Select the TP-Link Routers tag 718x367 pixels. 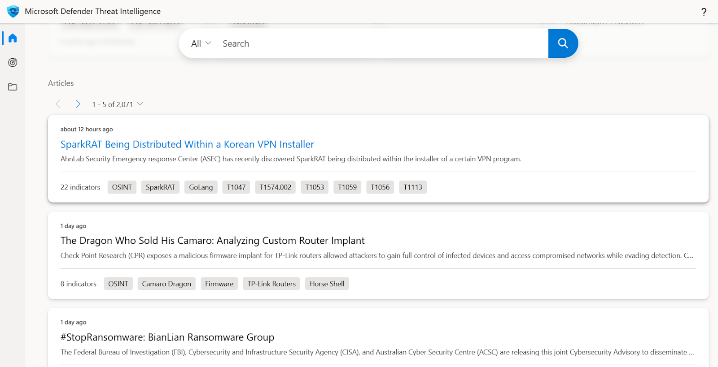click(x=271, y=284)
